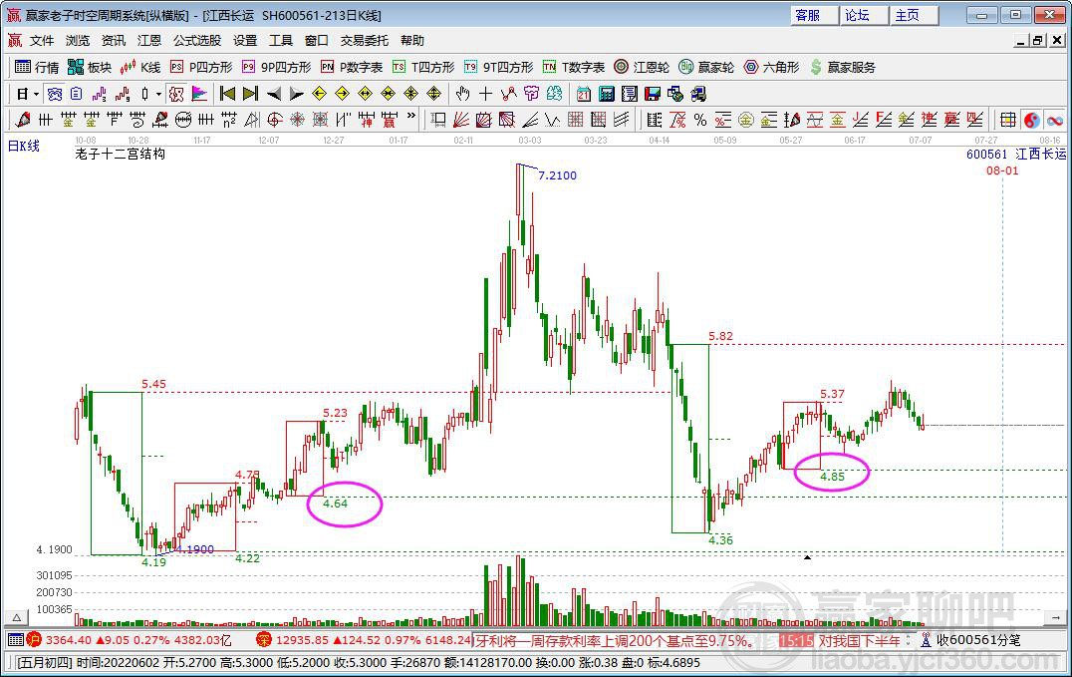Click the 7.2100 peak price label
This screenshot has width=1072, height=677.
[x=557, y=175]
